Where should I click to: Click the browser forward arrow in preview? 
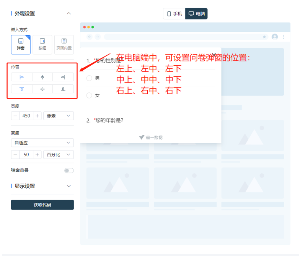(x=98, y=37)
